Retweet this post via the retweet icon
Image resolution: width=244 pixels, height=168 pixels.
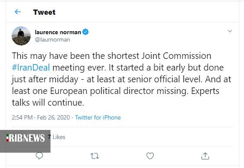coord(95,156)
